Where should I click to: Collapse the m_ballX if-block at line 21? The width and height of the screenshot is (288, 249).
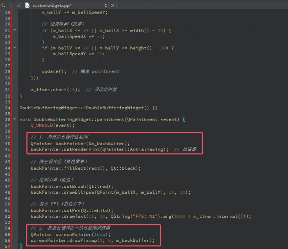15,30
